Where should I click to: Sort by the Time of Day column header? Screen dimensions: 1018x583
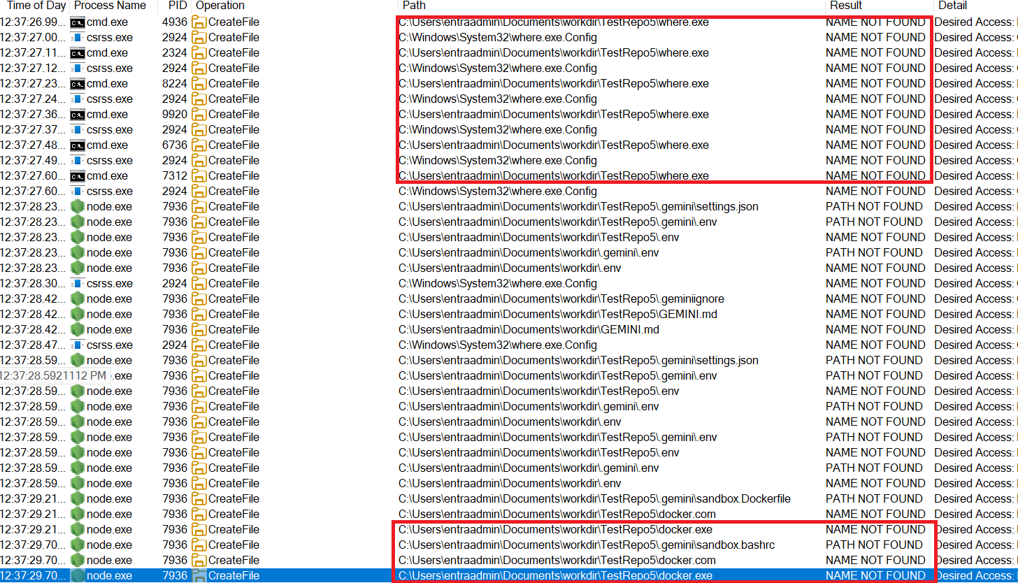(x=36, y=6)
